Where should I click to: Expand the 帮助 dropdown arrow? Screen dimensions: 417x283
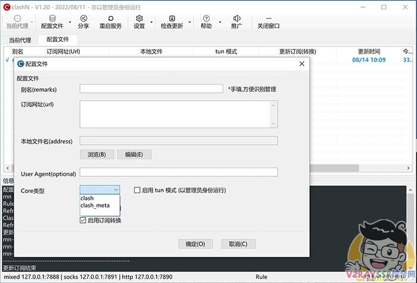(x=220, y=22)
